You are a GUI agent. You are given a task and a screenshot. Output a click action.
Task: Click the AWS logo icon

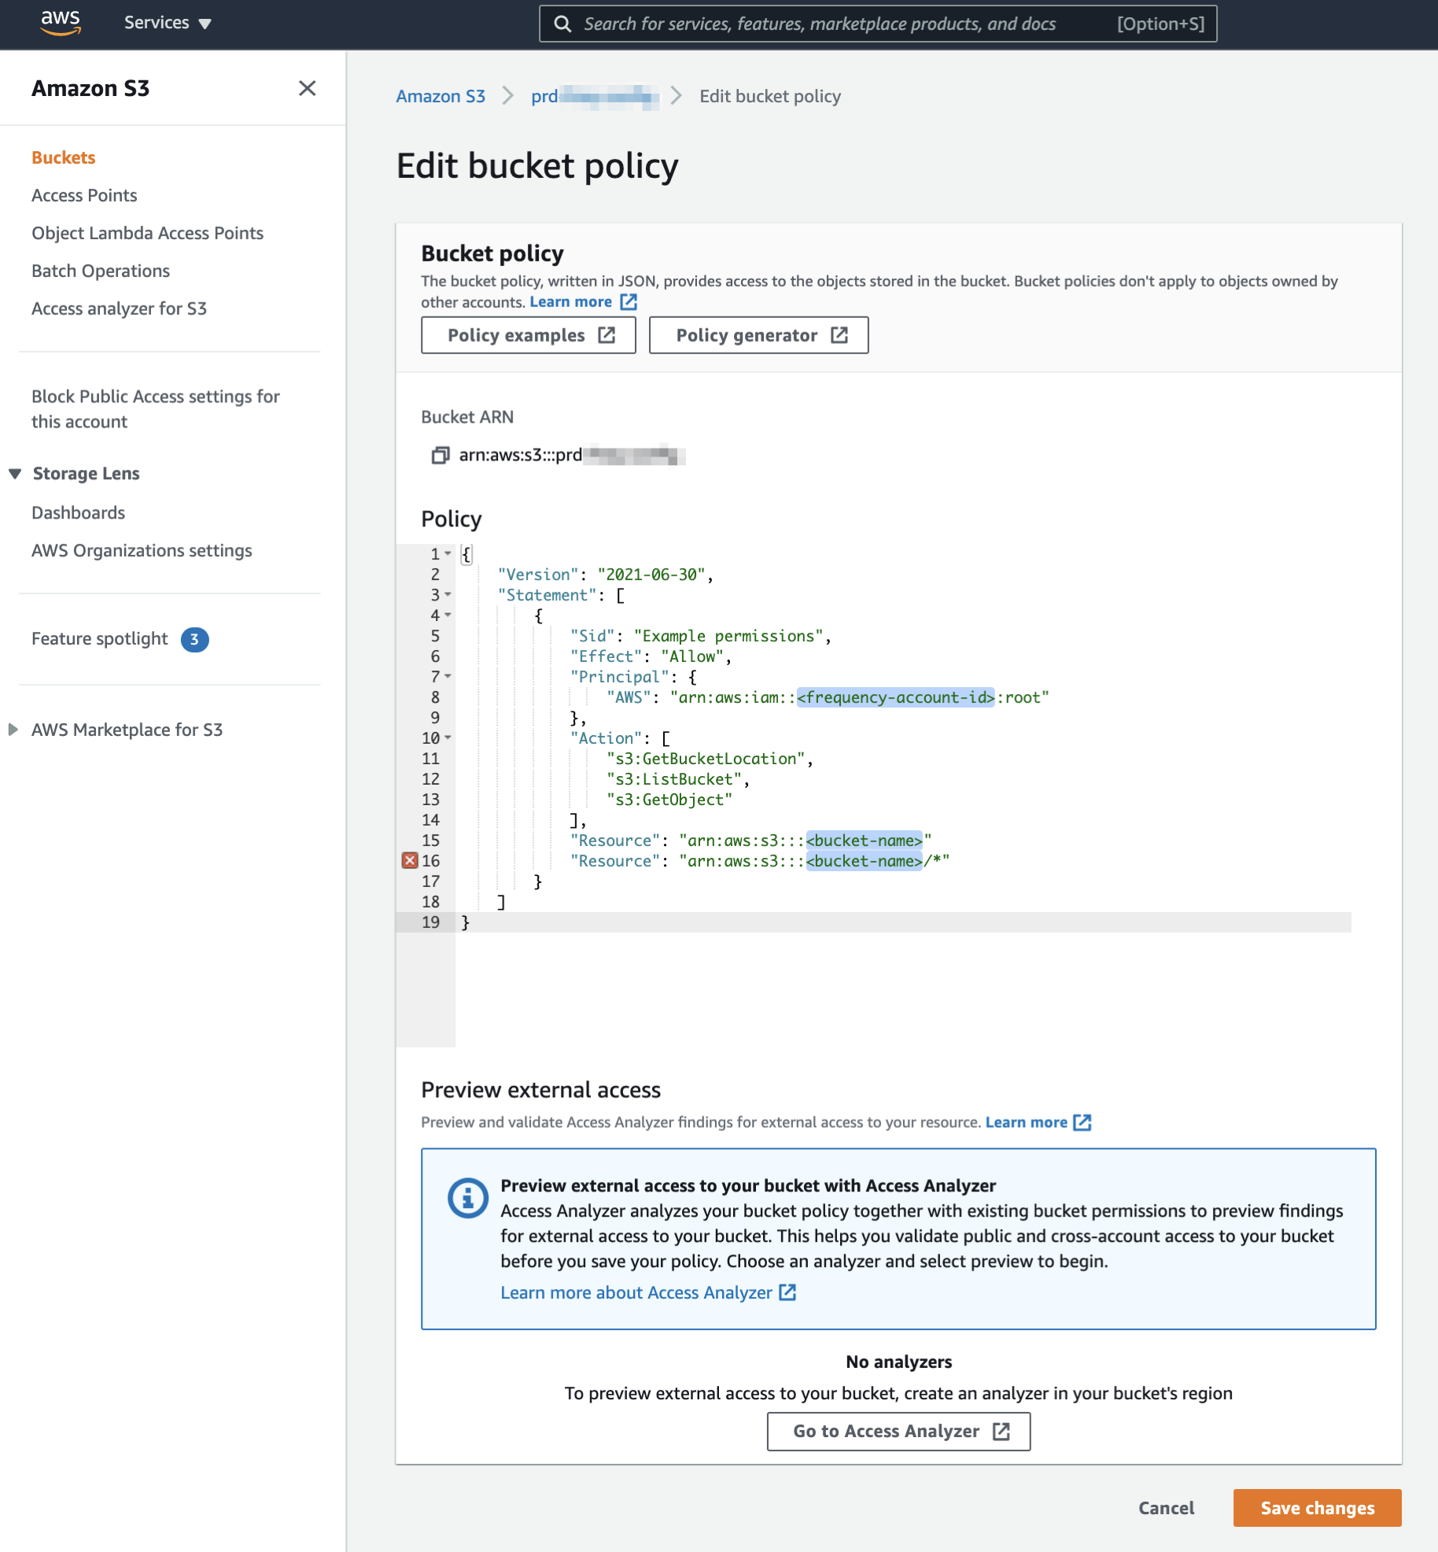click(61, 23)
